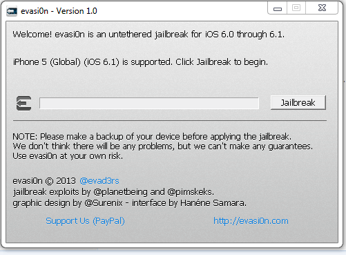Click the horizontal separator below progress bar

click(170, 120)
